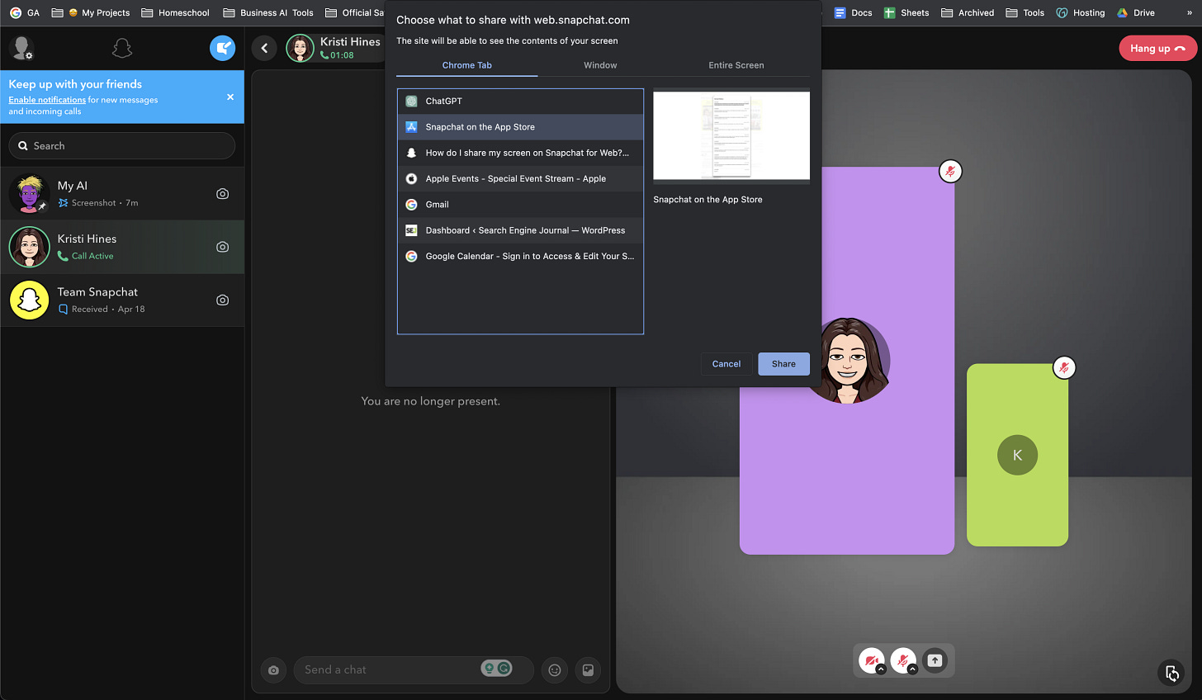Select Gmail tab to share
This screenshot has width=1202, height=700.
click(x=520, y=205)
